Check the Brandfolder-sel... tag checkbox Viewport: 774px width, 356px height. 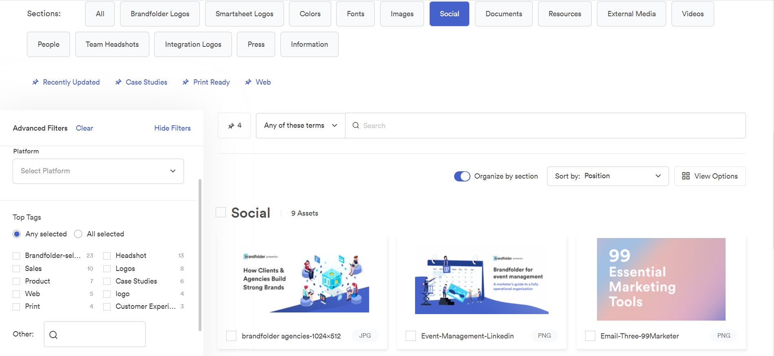tap(16, 256)
